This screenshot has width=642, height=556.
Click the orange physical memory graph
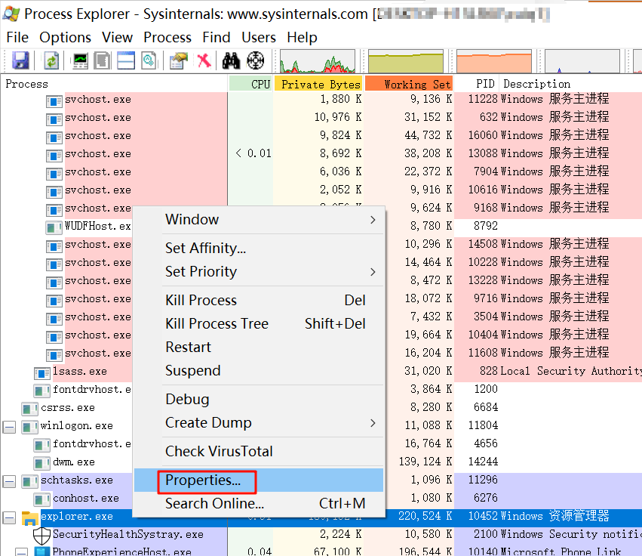click(494, 61)
